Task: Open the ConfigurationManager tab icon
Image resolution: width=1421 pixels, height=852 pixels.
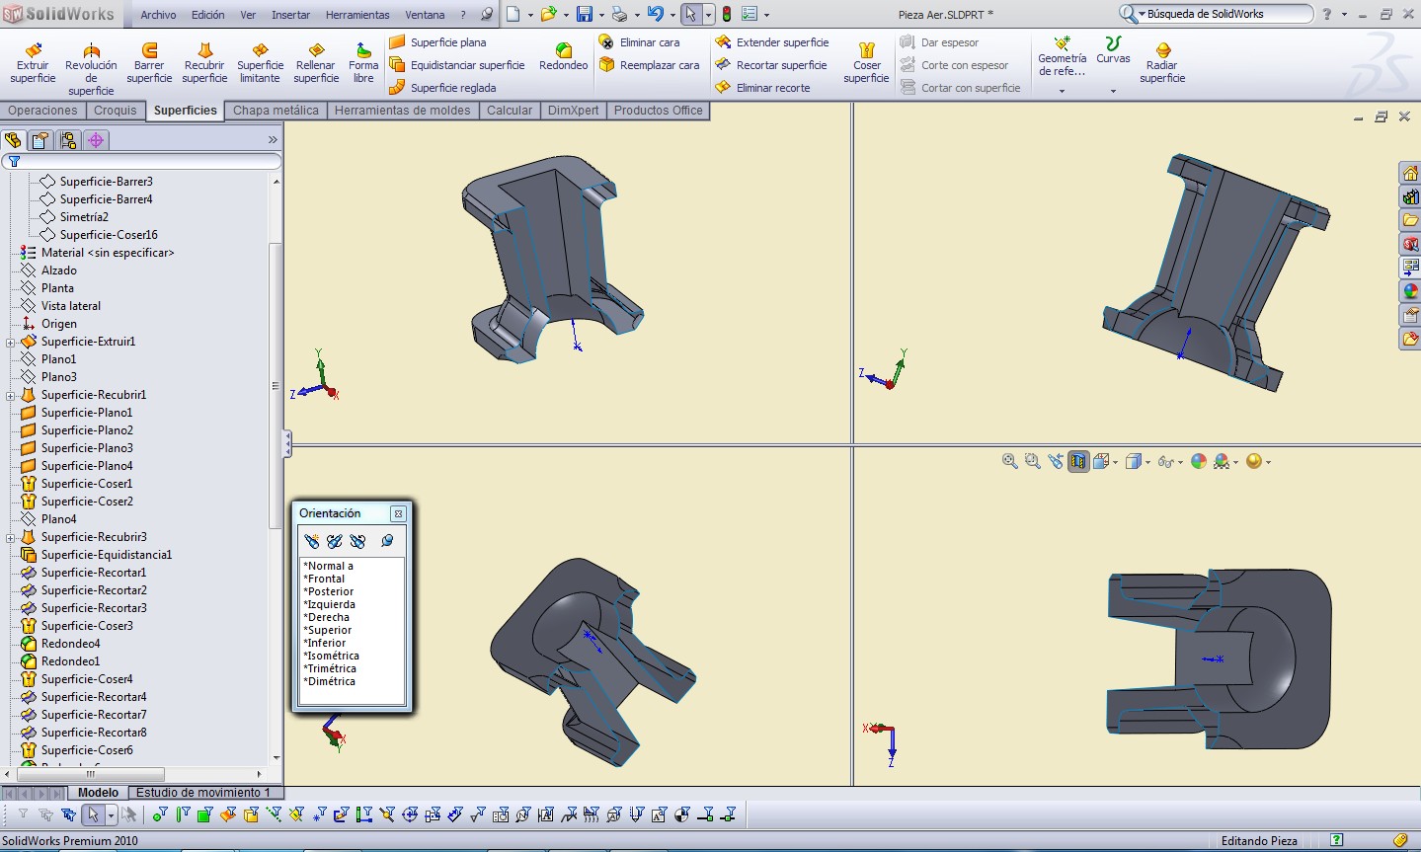Action: click(x=68, y=140)
